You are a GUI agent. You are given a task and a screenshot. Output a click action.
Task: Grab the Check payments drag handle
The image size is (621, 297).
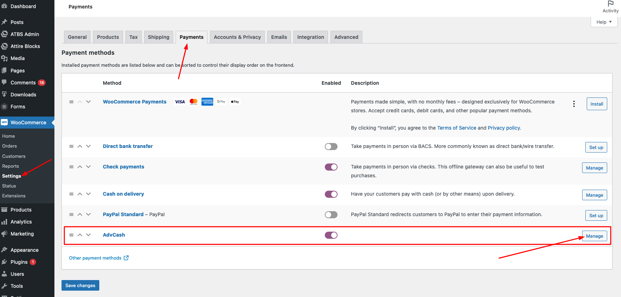point(71,167)
